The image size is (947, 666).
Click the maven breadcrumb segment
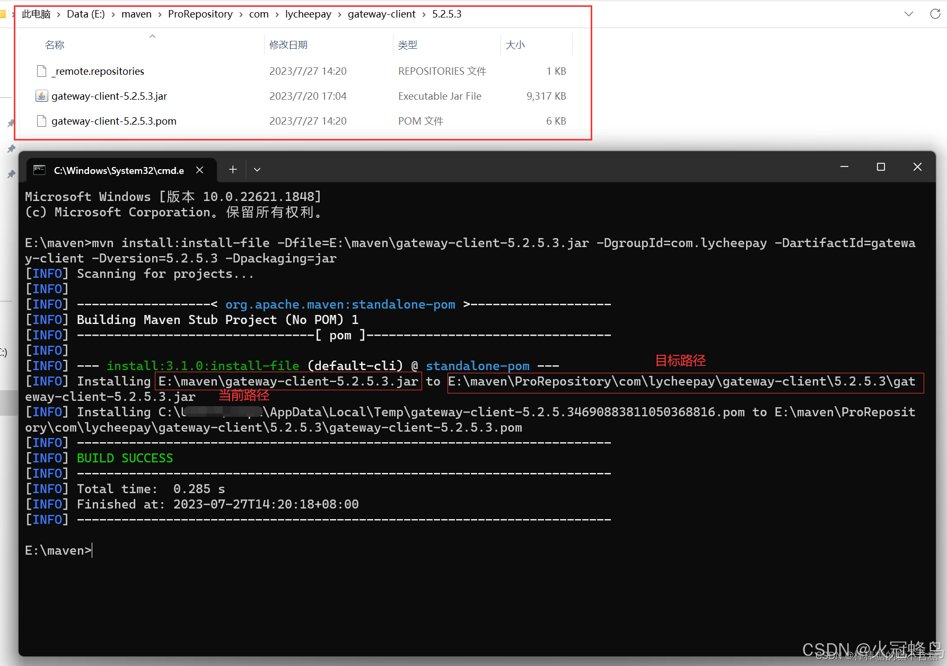click(x=136, y=14)
